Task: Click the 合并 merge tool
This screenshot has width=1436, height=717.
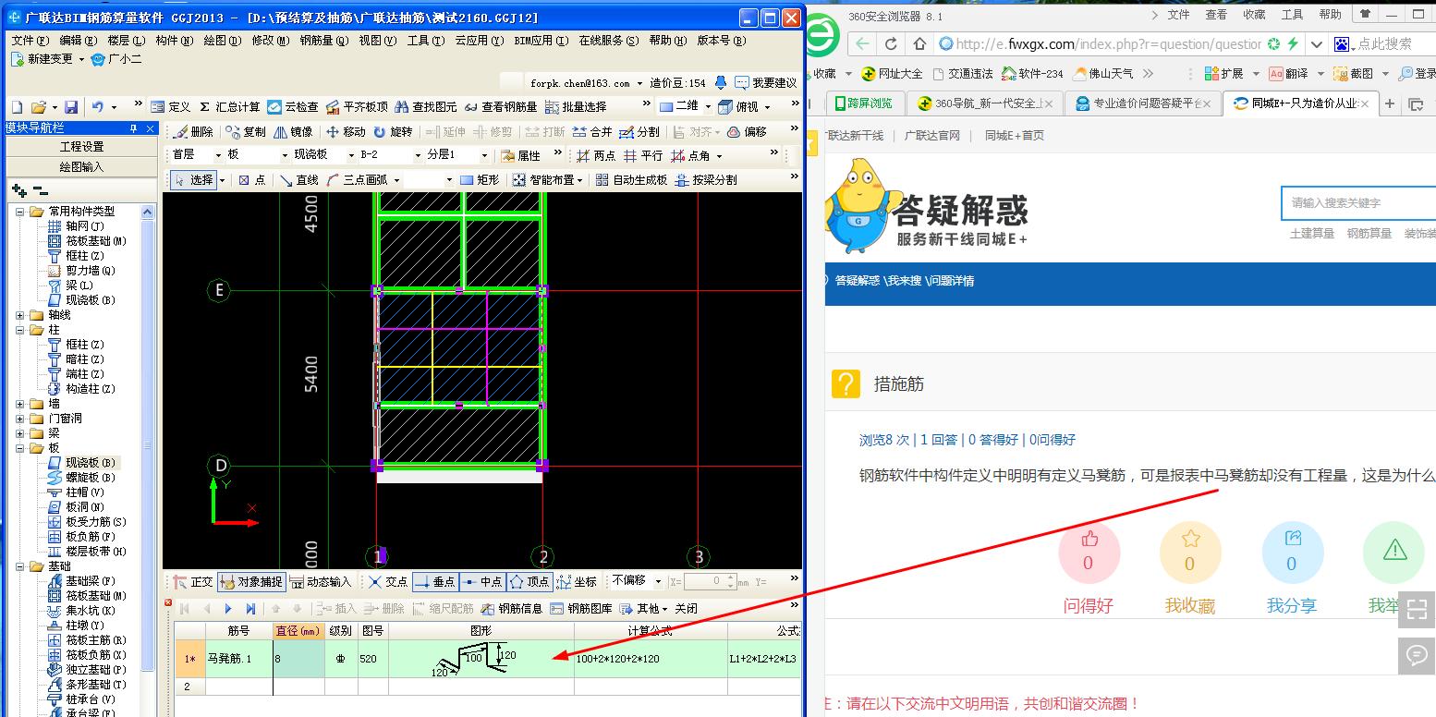Action: [592, 132]
